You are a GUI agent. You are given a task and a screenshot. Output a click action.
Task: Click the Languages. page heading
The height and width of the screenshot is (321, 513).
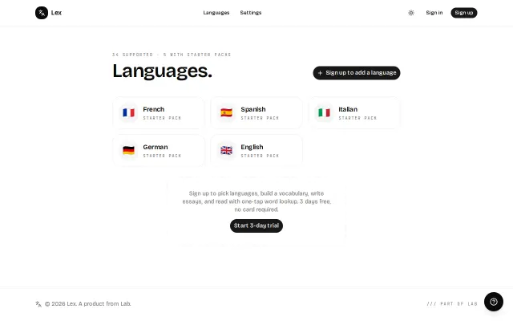[x=162, y=71]
